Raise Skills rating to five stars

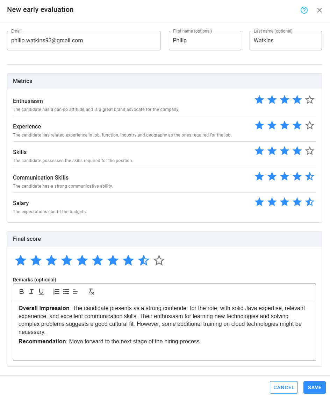pos(309,151)
